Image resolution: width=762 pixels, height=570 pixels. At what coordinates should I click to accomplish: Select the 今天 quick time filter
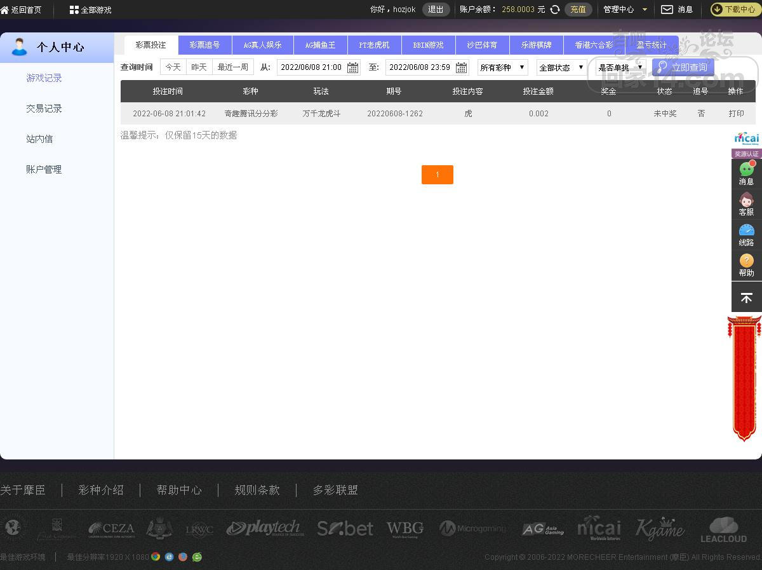[x=173, y=67]
